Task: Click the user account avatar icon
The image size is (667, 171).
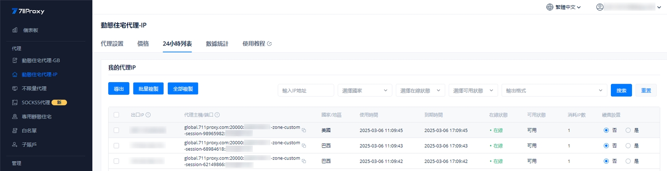Action: (x=600, y=7)
